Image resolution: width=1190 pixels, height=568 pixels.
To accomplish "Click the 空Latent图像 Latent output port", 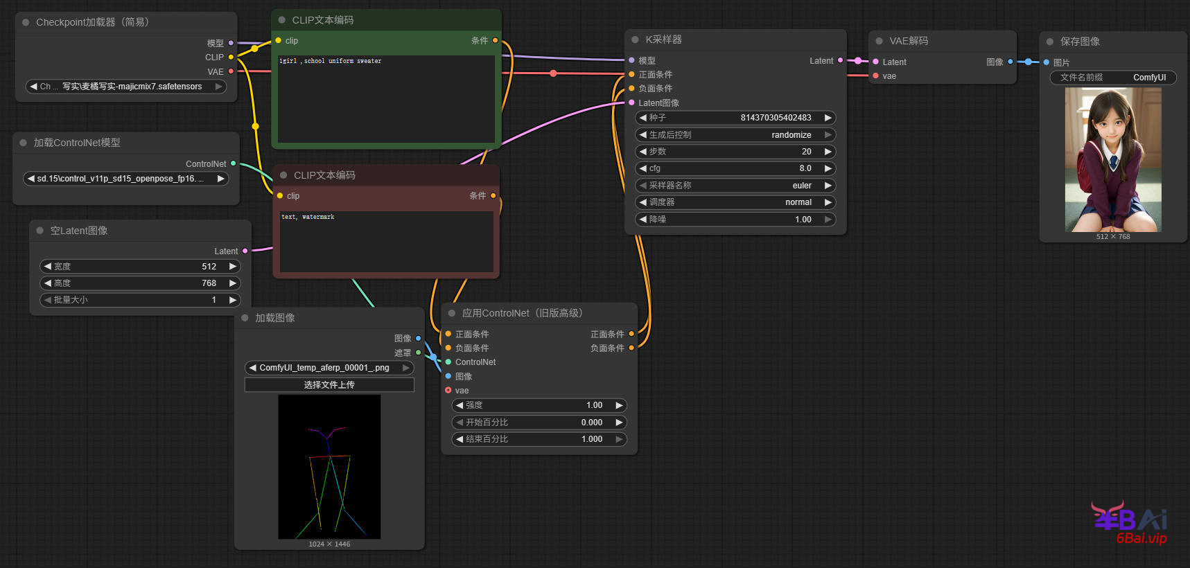I will click(x=245, y=251).
